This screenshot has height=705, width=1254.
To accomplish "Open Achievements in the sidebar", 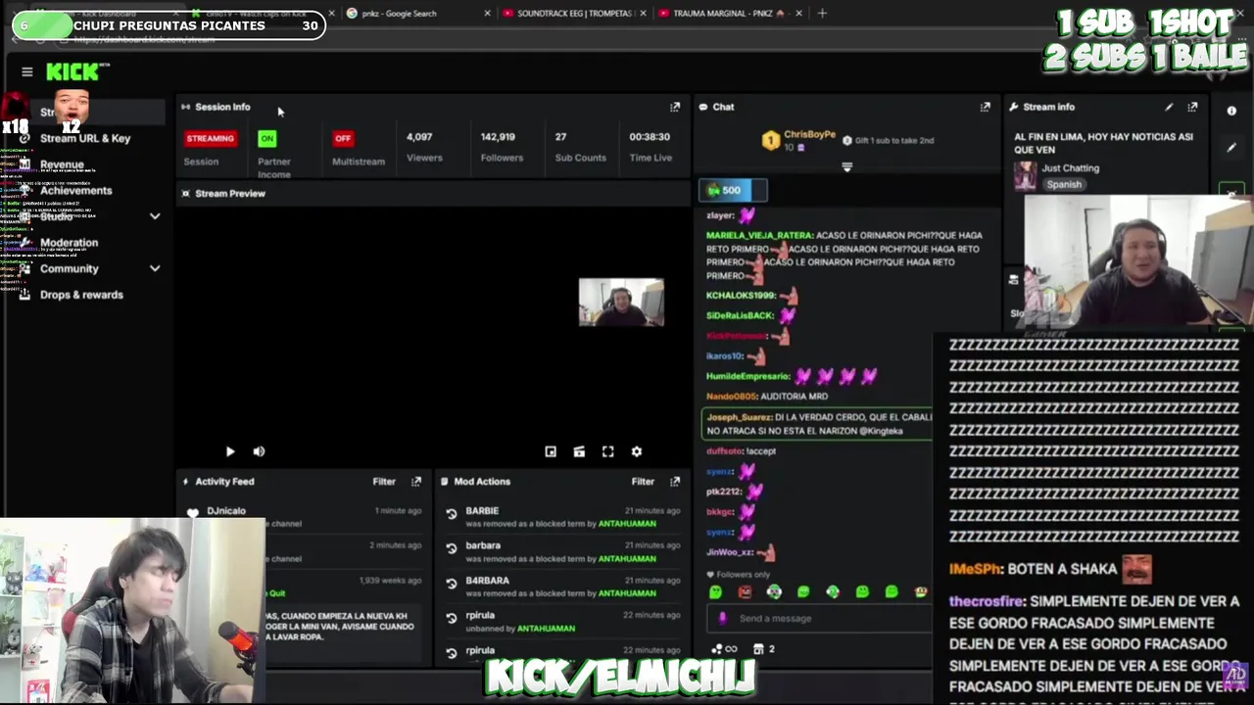I will coord(76,190).
